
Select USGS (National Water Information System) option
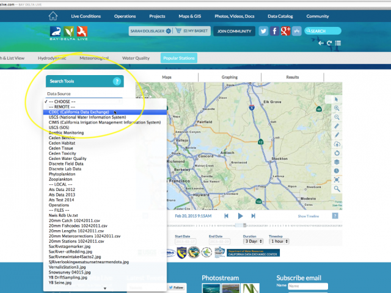[104, 117]
